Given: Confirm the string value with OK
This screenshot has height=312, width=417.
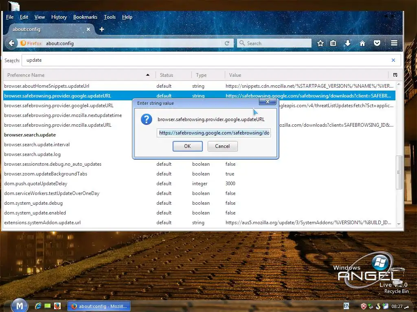Looking at the screenshot, I should [x=187, y=146].
